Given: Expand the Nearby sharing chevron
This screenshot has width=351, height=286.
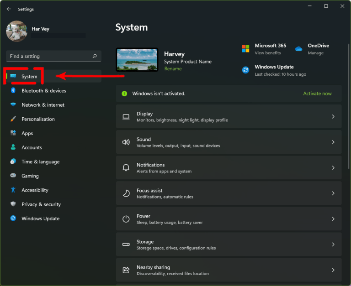Looking at the screenshot, I should (333, 270).
